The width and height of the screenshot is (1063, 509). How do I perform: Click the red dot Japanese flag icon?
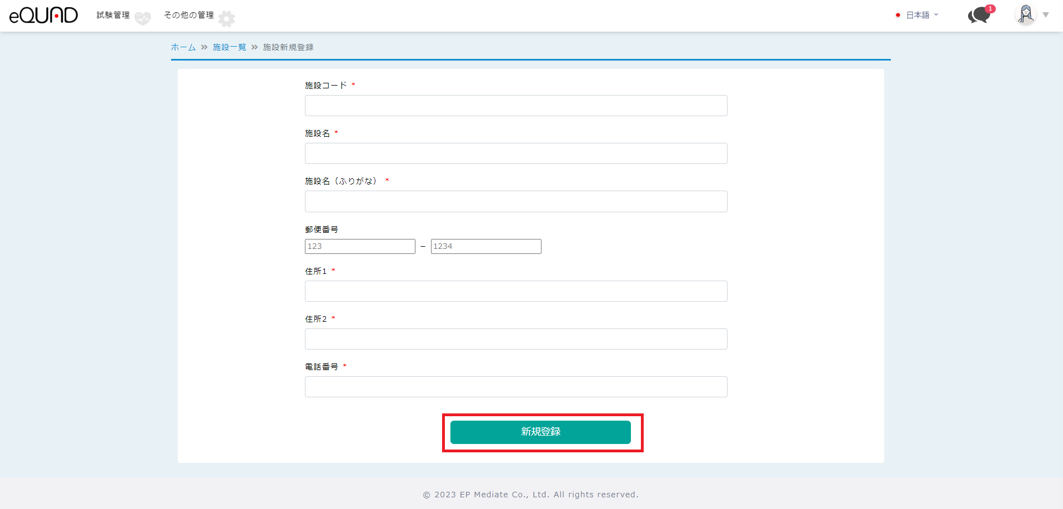click(x=897, y=15)
